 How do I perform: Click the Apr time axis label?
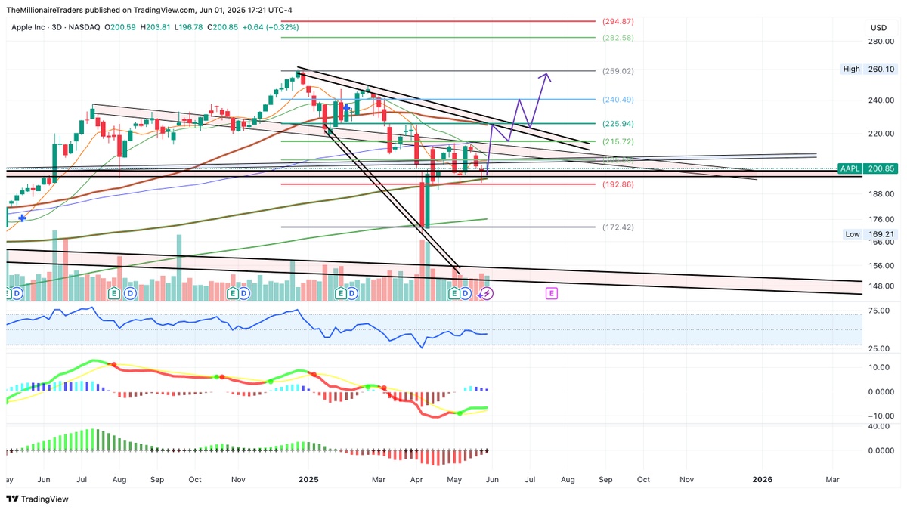(417, 479)
